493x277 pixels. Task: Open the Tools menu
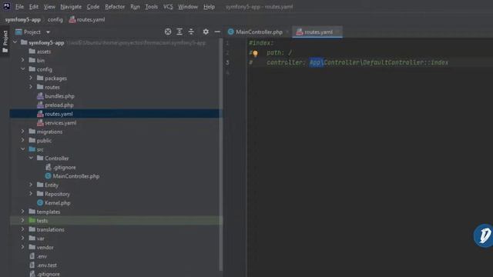[x=151, y=7]
